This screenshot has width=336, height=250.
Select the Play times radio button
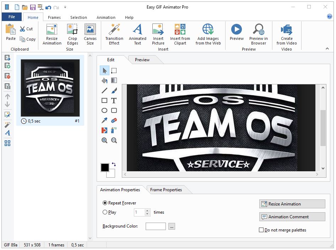coord(105,212)
